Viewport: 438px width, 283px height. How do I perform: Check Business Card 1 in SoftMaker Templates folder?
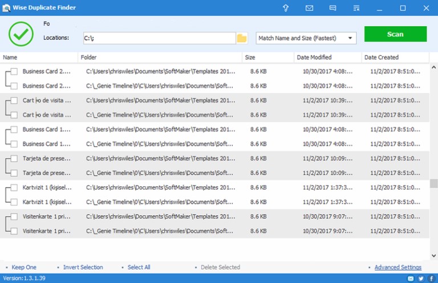coord(14,129)
